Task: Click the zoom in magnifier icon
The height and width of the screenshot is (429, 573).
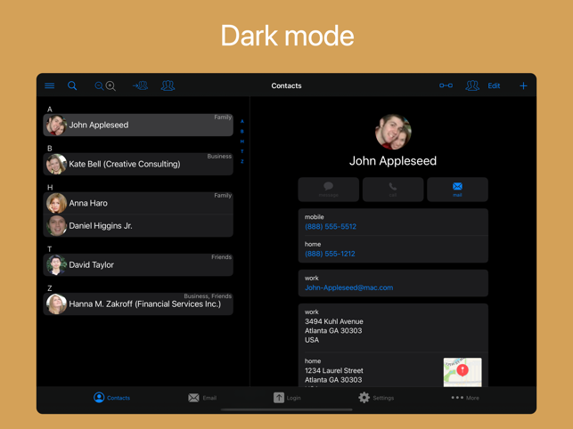Action: click(x=111, y=86)
